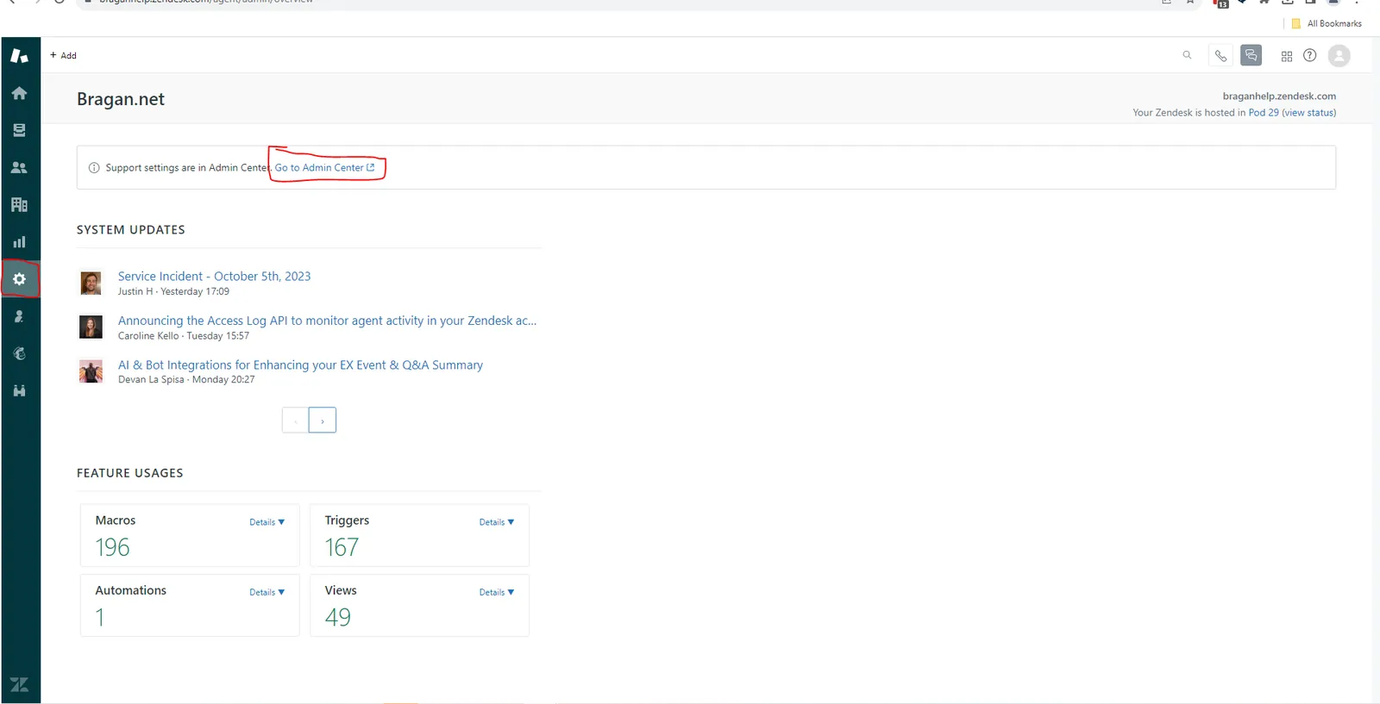The image size is (1380, 704).
Task: Open Announcing the Access Log API article
Action: [x=327, y=321]
